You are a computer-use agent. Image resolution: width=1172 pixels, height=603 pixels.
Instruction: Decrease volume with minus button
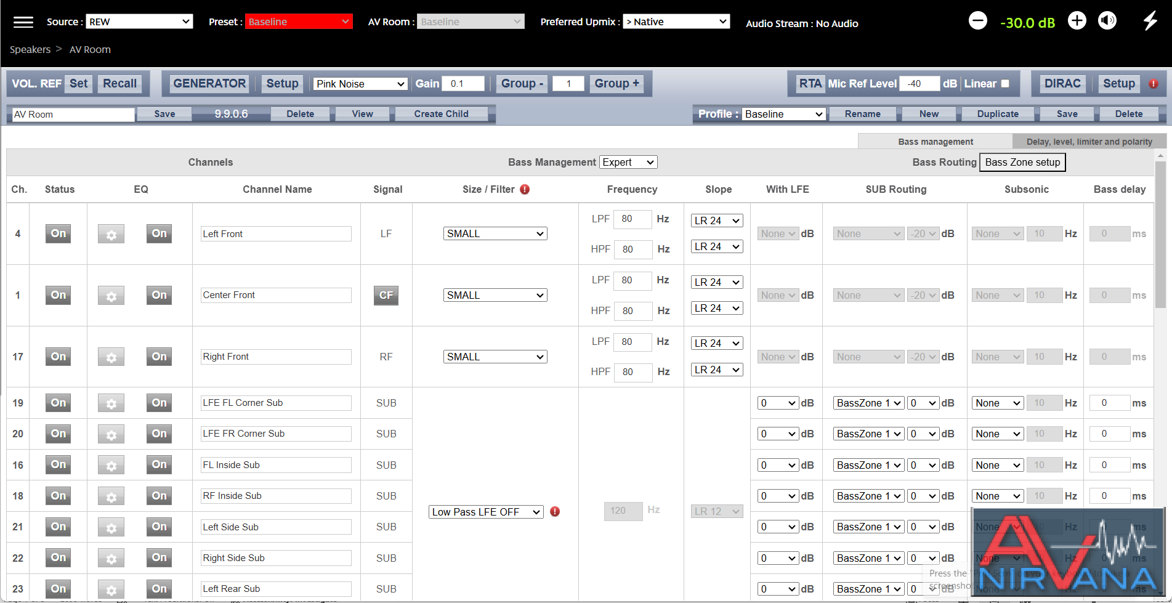[977, 21]
